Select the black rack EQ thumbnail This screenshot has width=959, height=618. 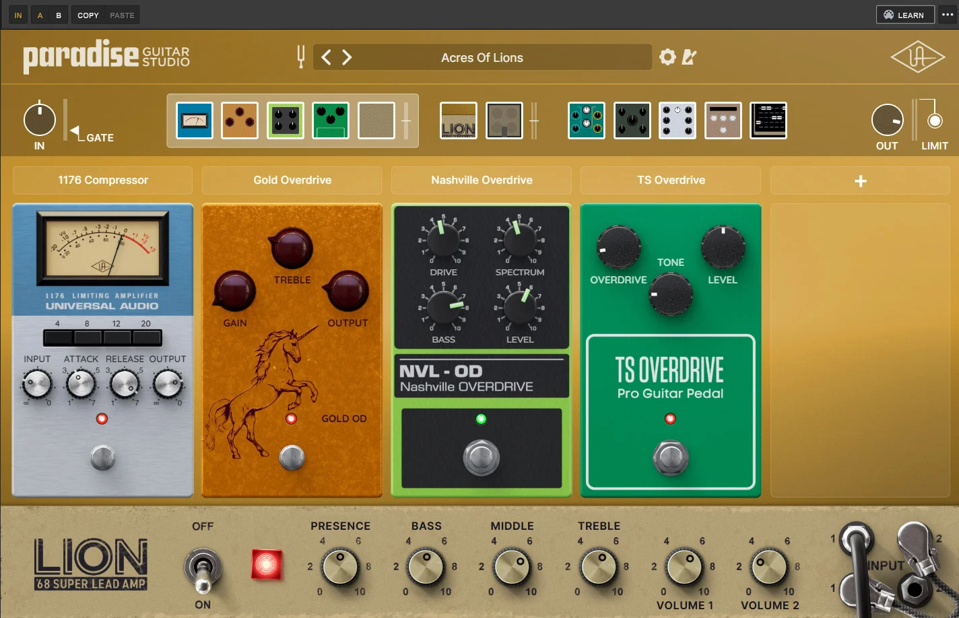[768, 121]
